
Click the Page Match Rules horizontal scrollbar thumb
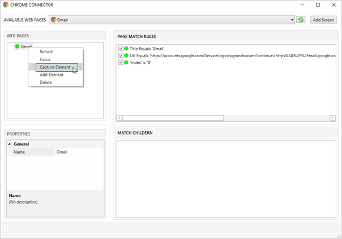click(x=173, y=118)
